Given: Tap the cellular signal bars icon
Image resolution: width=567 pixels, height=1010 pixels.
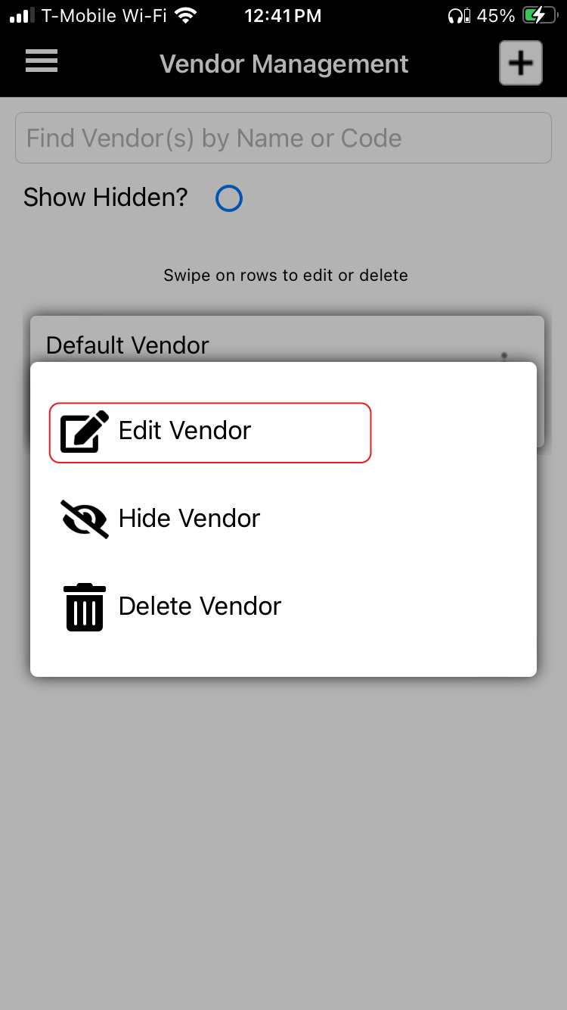Looking at the screenshot, I should 22,15.
